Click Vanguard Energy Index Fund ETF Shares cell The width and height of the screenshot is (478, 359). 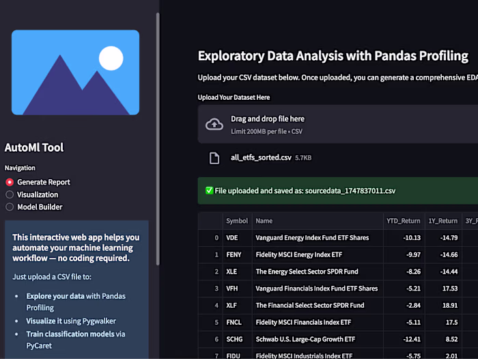point(318,238)
